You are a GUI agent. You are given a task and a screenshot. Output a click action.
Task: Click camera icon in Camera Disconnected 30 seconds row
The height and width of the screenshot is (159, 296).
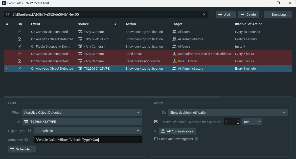pos(80,32)
